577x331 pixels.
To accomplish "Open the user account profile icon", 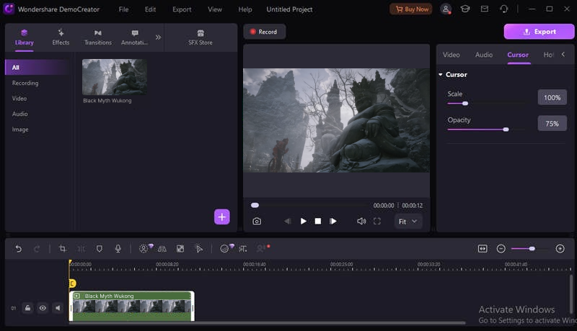I will click(x=446, y=9).
